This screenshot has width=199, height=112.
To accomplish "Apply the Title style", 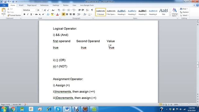I will click(164, 12).
